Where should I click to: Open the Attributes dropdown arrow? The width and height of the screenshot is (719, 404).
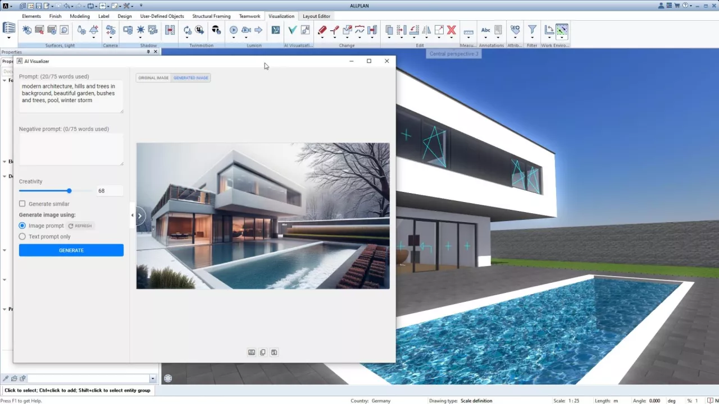point(515,38)
